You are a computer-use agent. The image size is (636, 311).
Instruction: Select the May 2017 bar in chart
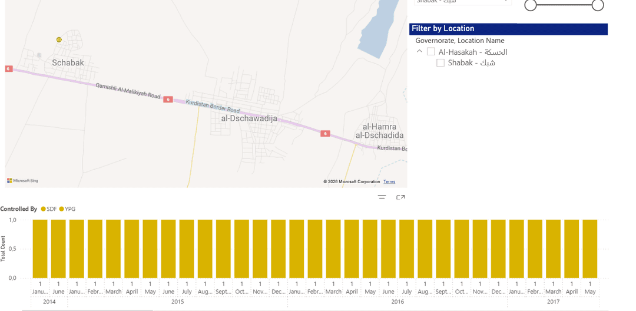tap(590, 249)
